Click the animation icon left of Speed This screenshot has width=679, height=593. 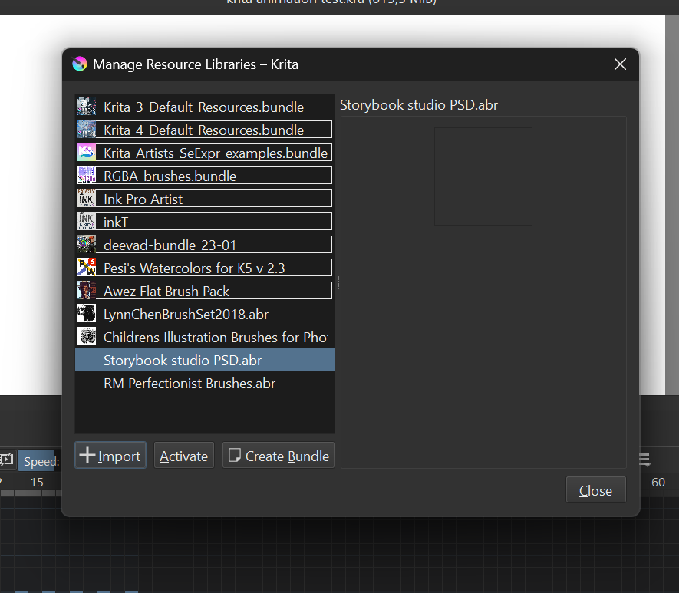tap(6, 460)
